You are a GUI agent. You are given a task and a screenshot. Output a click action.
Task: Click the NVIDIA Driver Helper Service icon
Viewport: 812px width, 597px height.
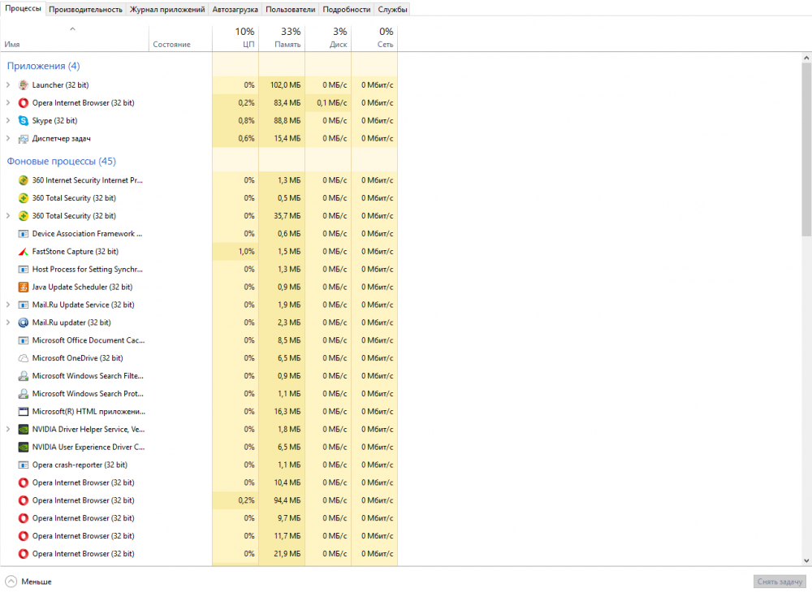coord(24,429)
